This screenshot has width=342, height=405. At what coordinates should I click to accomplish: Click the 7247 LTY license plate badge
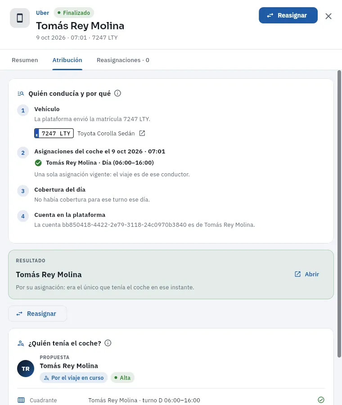click(x=54, y=133)
